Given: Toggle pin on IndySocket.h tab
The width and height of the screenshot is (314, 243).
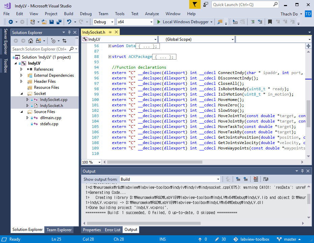Looking at the screenshot, I should click(x=110, y=32).
